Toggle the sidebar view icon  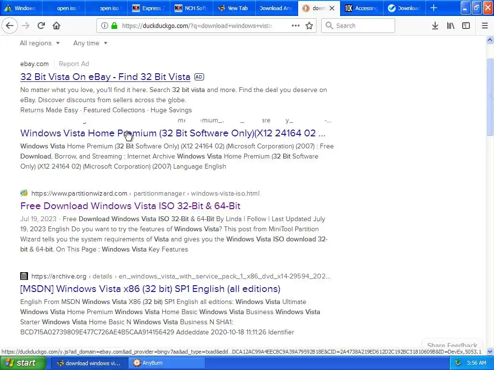pyautogui.click(x=466, y=26)
